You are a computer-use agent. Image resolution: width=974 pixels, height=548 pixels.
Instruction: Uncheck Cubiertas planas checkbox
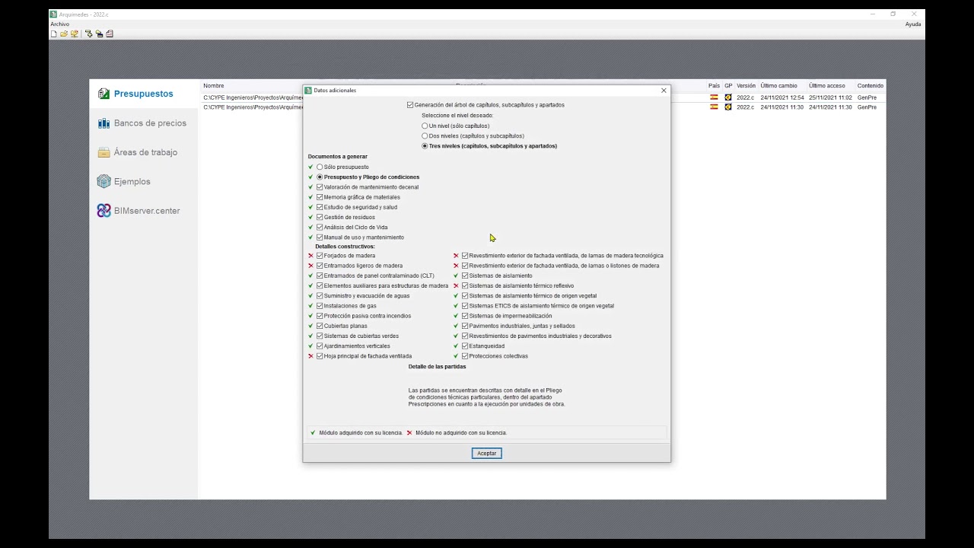(320, 326)
